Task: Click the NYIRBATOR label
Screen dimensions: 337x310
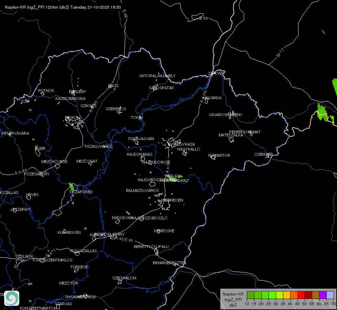Action: [219, 155]
